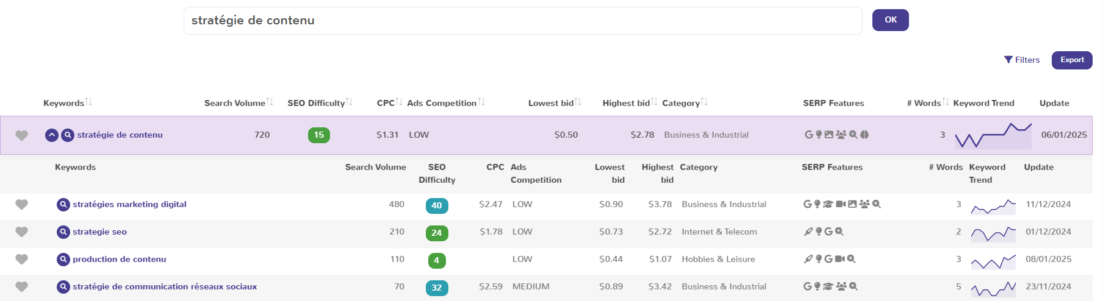1103x301 pixels.
Task: Toggle heart for 'production de contenu' row
Action: [21, 260]
